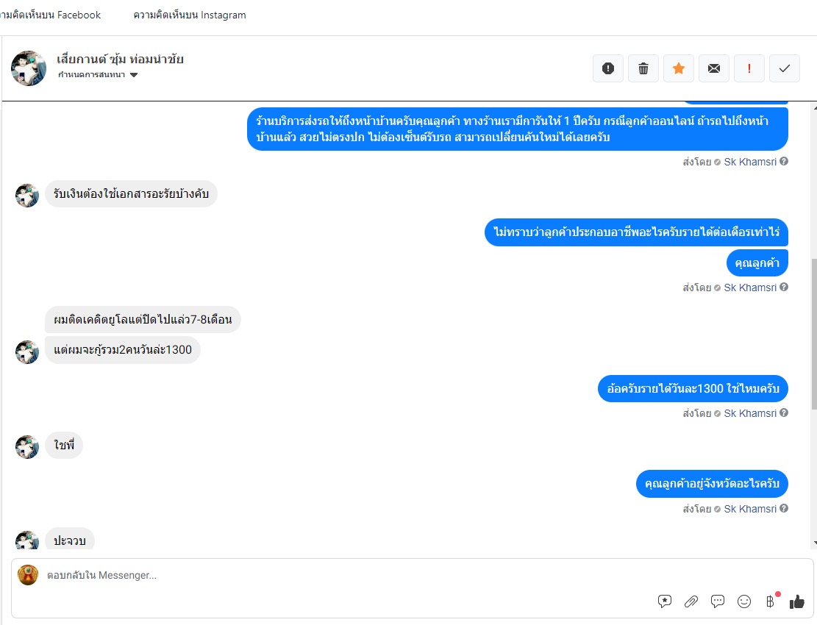The height and width of the screenshot is (625, 817).
Task: Mark the conversation as spam
Action: [x=608, y=68]
